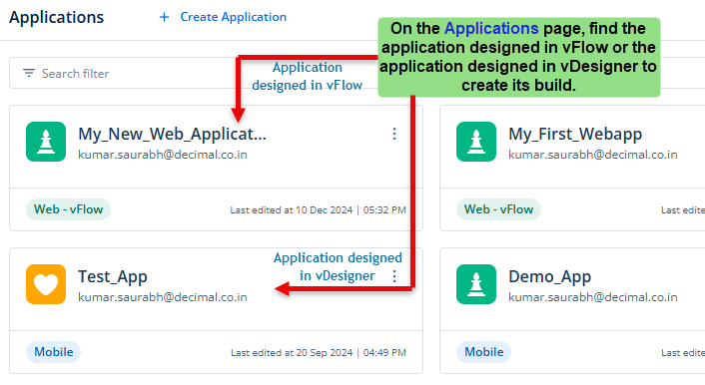Screen dimensions: 705x385
Task: Click the filter lines icon in search box
Action: [29, 73]
